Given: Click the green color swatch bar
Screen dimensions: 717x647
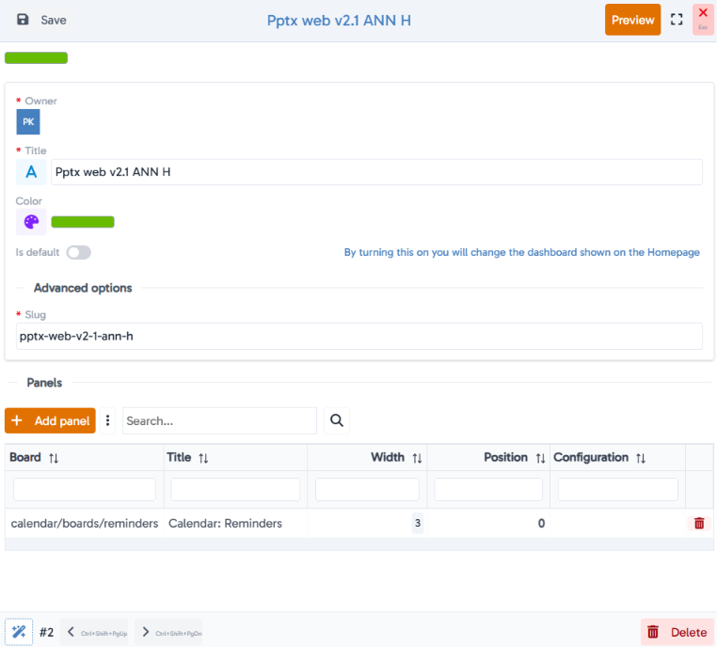Looking at the screenshot, I should (x=83, y=222).
